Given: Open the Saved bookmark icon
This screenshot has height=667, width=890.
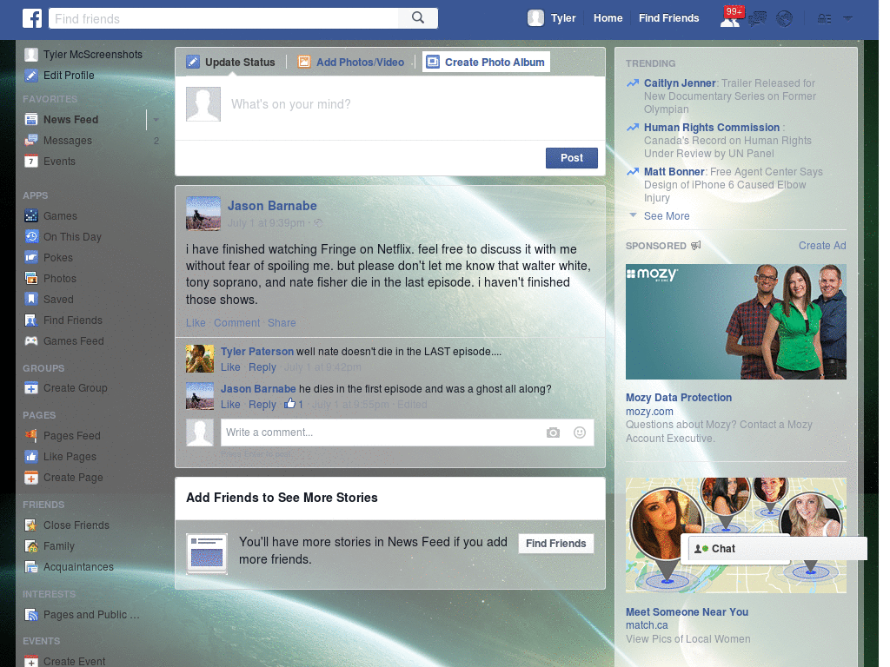Looking at the screenshot, I should pyautogui.click(x=31, y=299).
